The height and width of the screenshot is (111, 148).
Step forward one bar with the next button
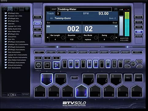click(56, 58)
